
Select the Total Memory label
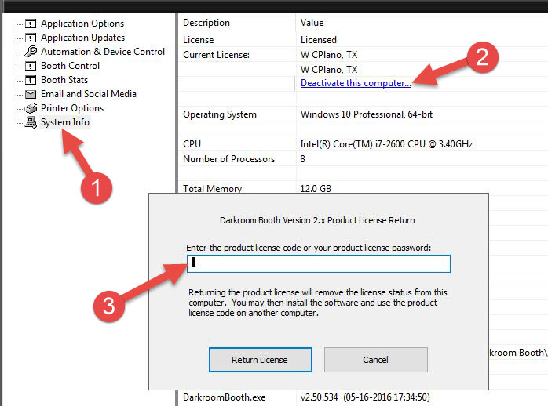point(213,189)
